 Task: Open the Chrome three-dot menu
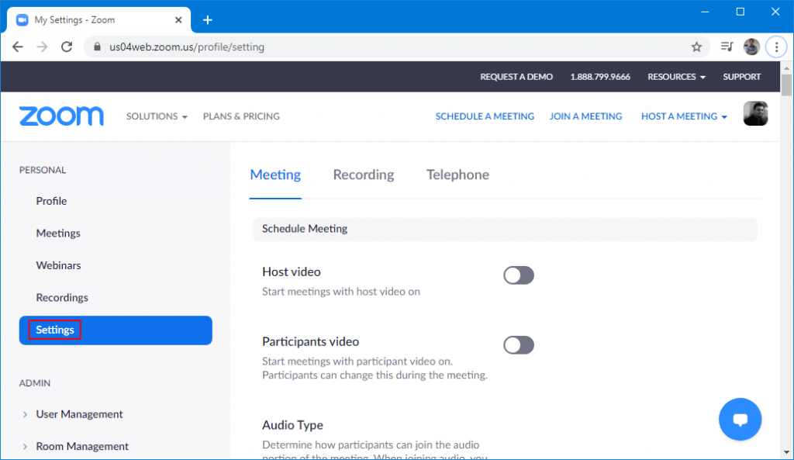coord(776,47)
